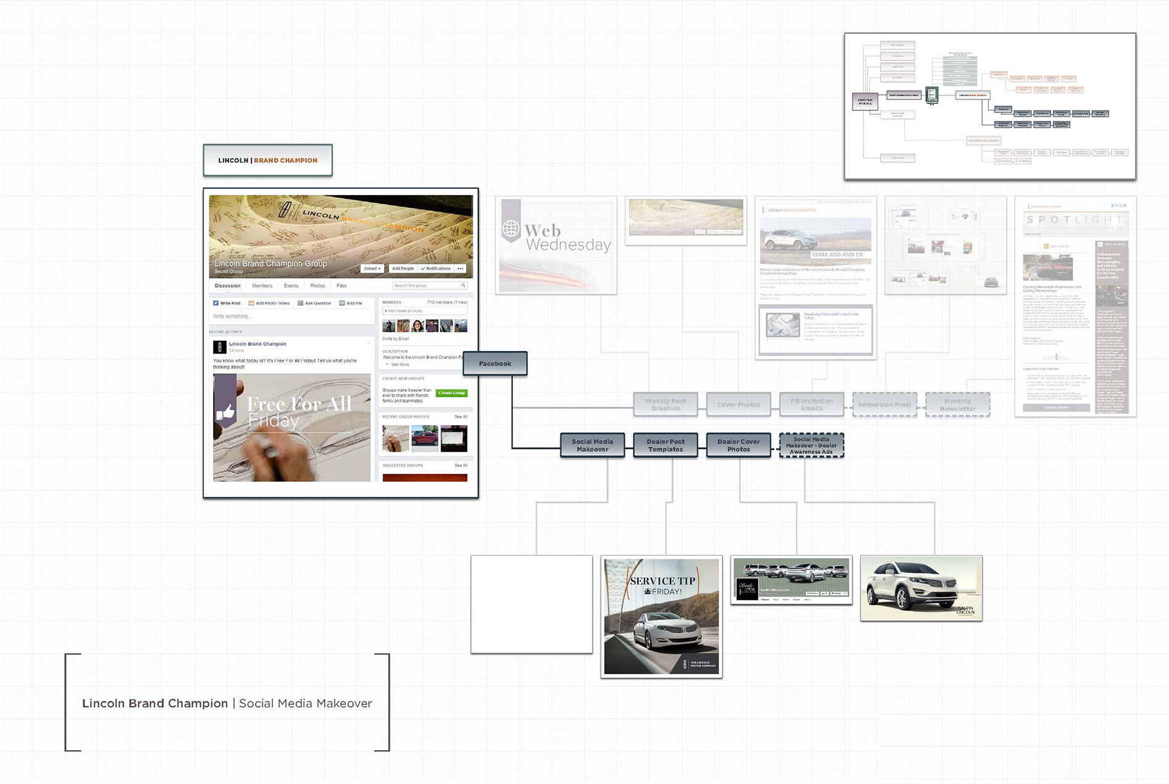Click the Write something field
1169x784 pixels.
[291, 316]
